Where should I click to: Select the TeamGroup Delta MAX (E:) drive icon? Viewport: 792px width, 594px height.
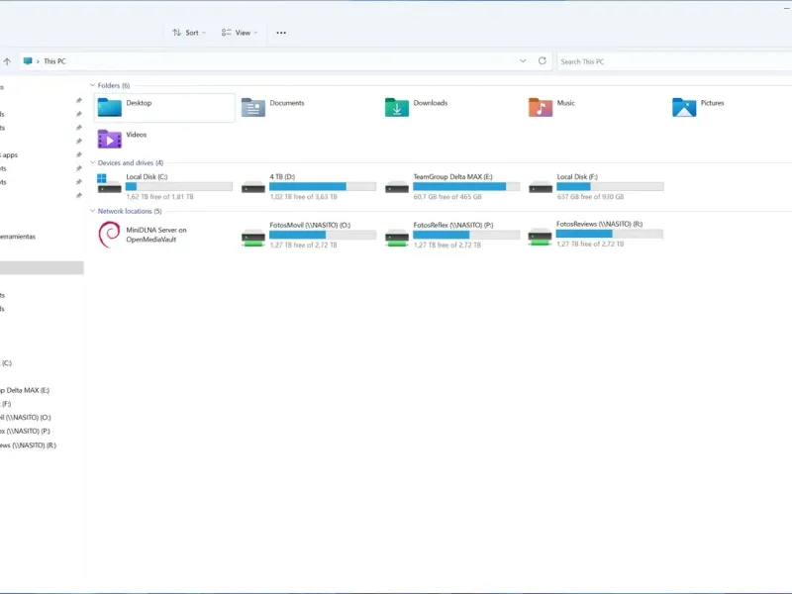397,187
